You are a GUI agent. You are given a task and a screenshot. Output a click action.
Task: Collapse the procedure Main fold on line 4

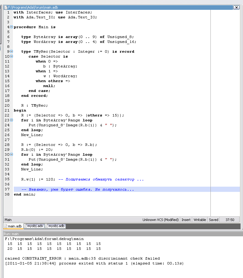coord(12,27)
